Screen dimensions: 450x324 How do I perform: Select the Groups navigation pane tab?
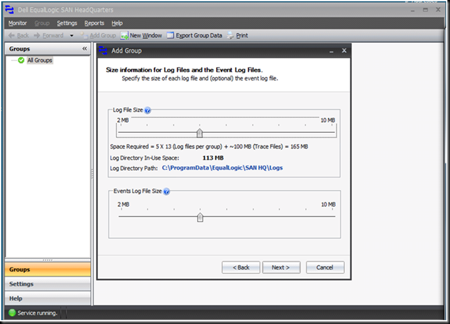tap(48, 269)
